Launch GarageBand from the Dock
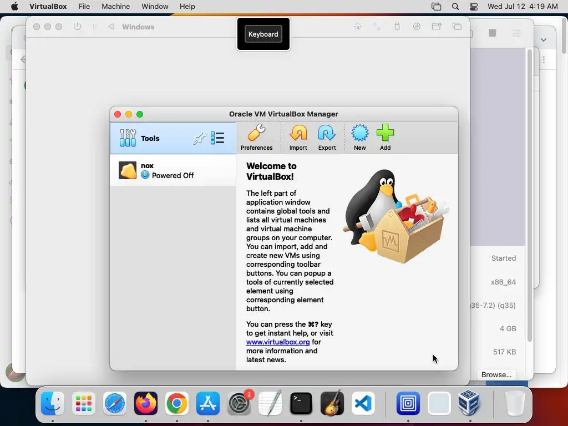The image size is (568, 426). coord(332,403)
